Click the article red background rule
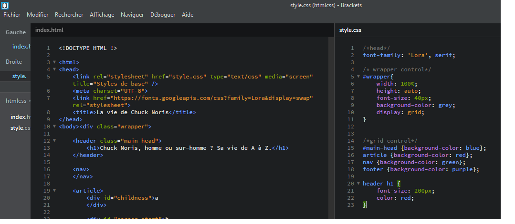The width and height of the screenshot is (515, 224). coord(418,155)
